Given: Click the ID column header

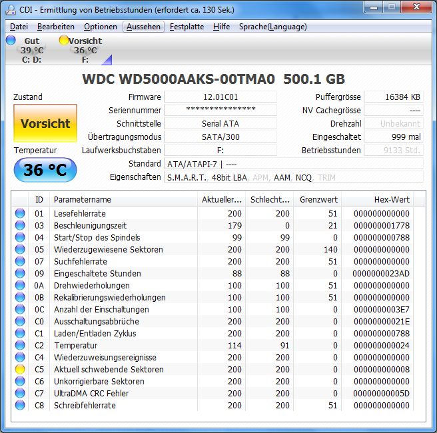Looking at the screenshot, I should [x=39, y=199].
